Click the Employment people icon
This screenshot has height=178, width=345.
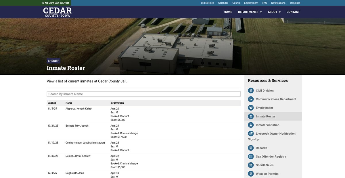pyautogui.click(x=251, y=108)
